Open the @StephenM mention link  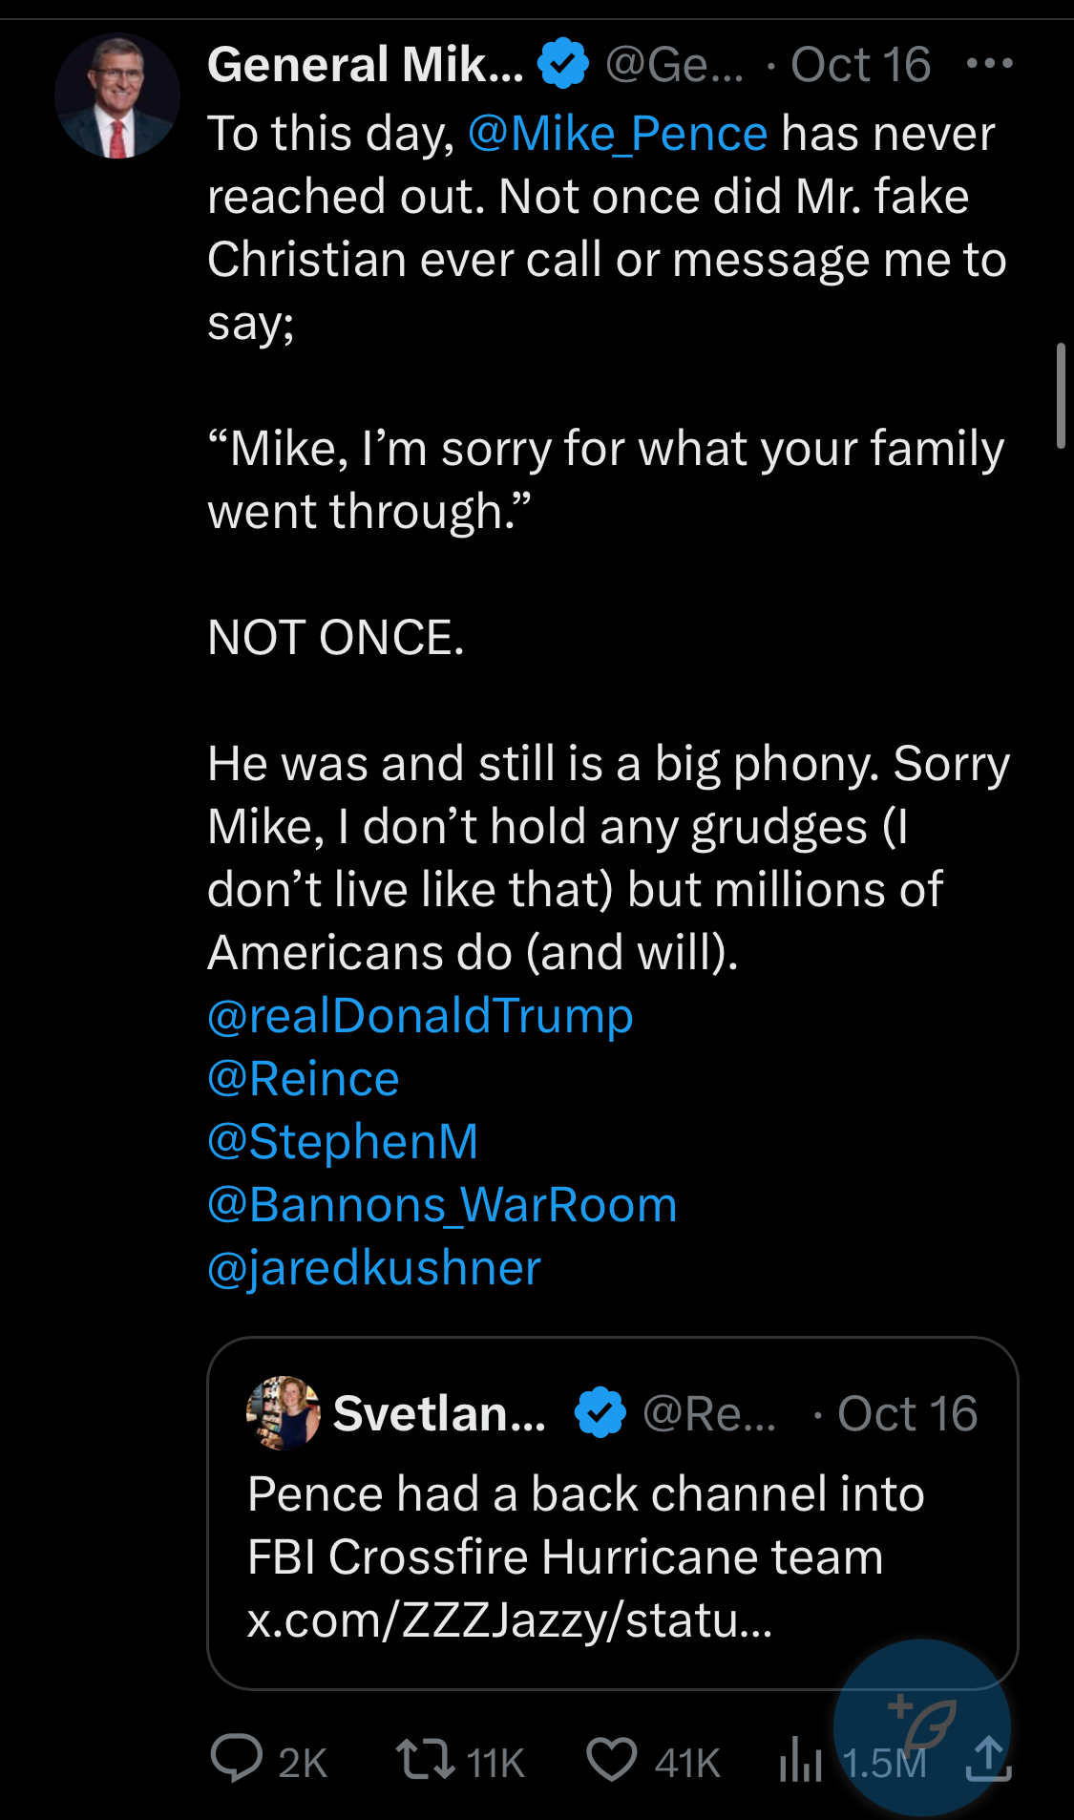(x=343, y=1142)
